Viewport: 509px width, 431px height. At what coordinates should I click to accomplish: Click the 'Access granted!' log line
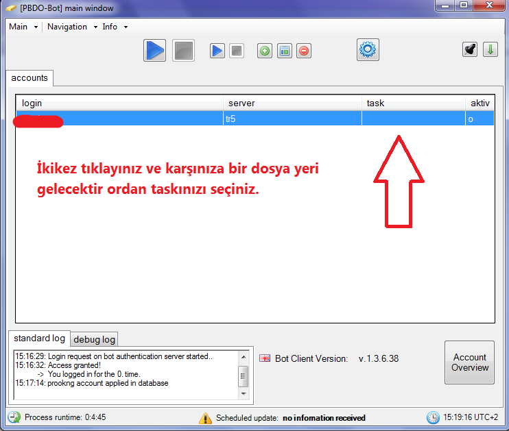click(x=58, y=365)
